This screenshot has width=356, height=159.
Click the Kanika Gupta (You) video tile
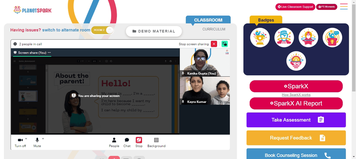[x=205, y=62]
